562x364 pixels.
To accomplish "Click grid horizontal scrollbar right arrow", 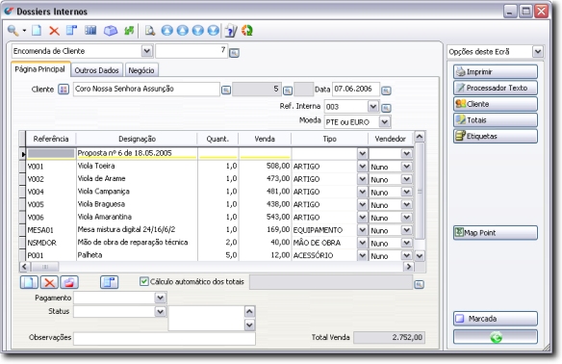I will click(409, 267).
